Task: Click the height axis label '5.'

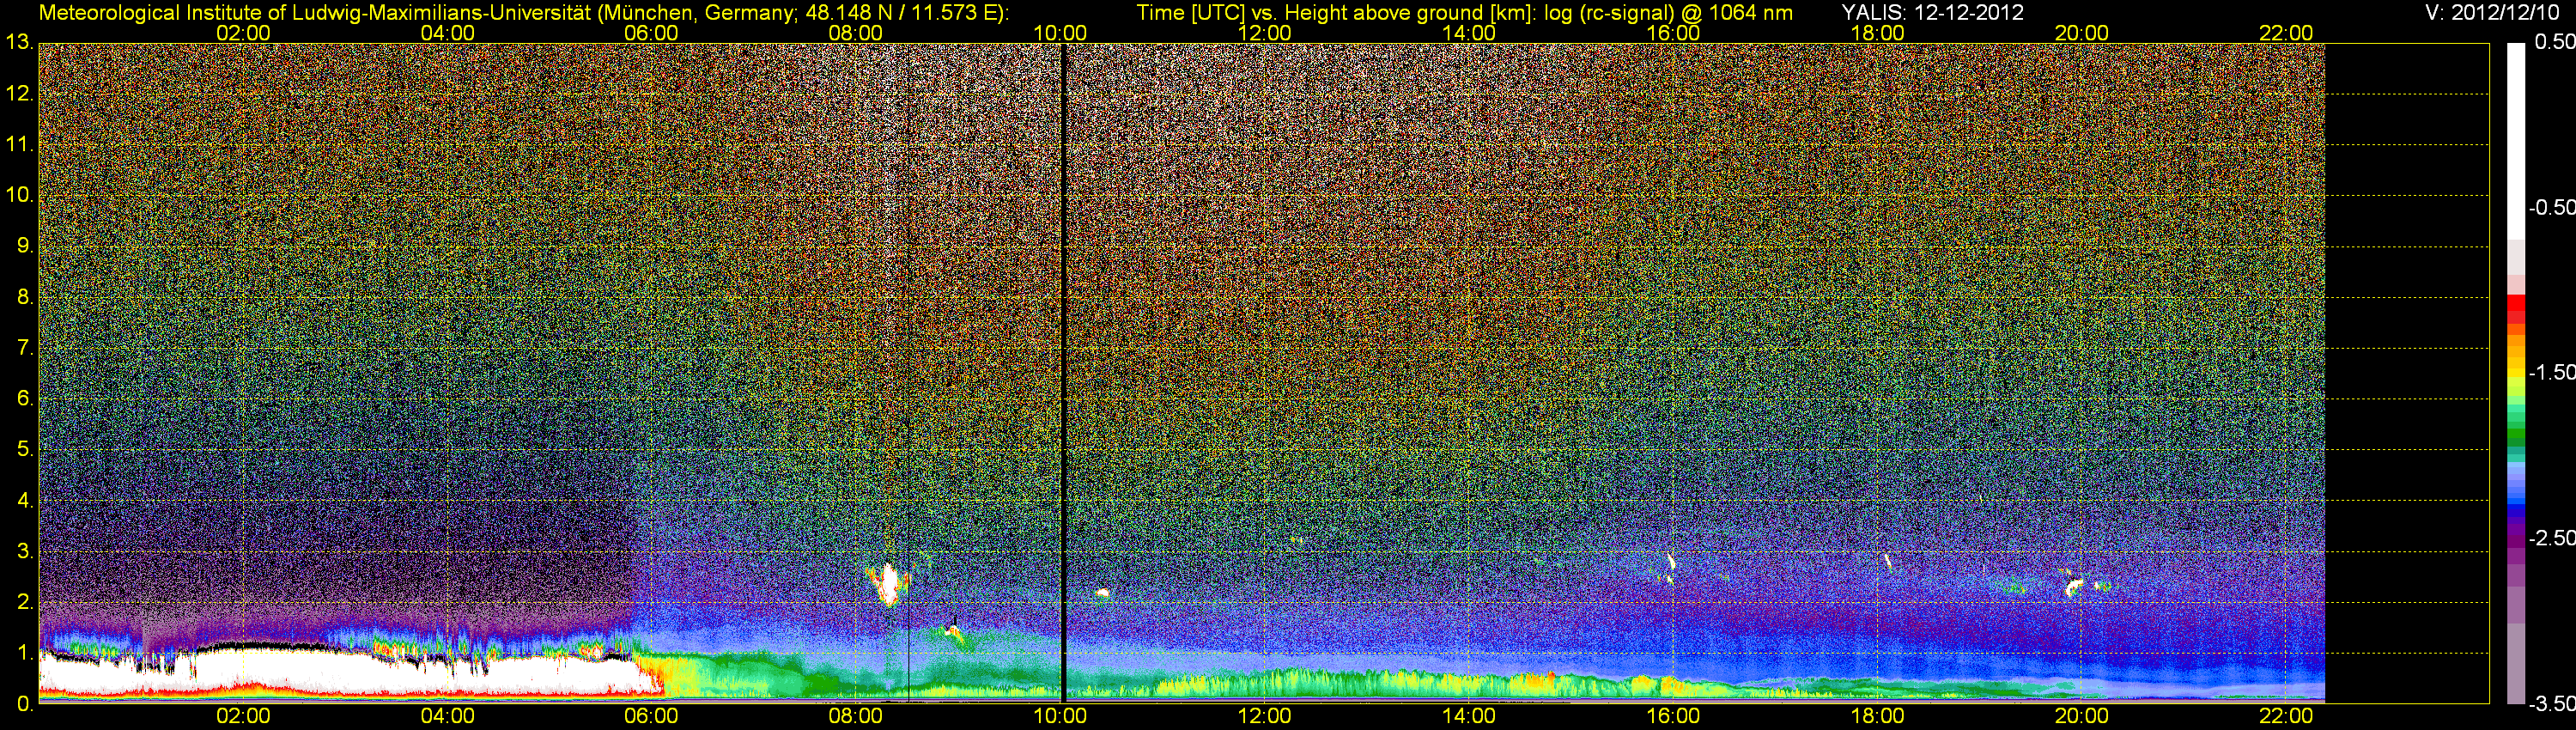Action: 25,449
